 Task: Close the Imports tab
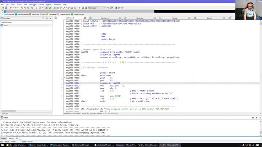[x=224, y=18]
